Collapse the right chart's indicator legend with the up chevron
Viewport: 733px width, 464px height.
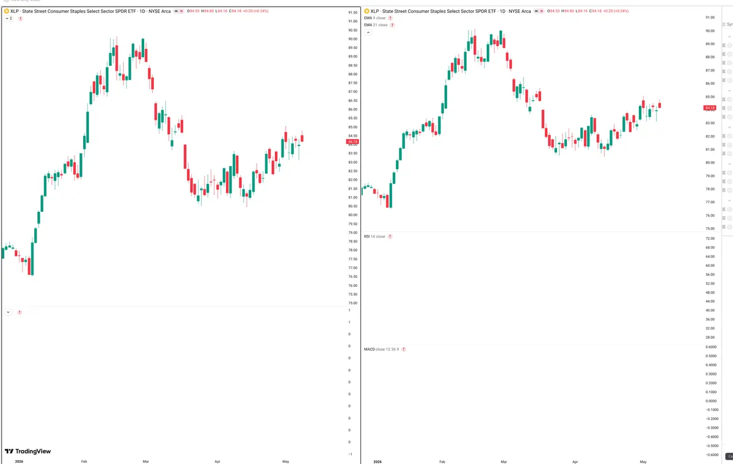coord(368,32)
